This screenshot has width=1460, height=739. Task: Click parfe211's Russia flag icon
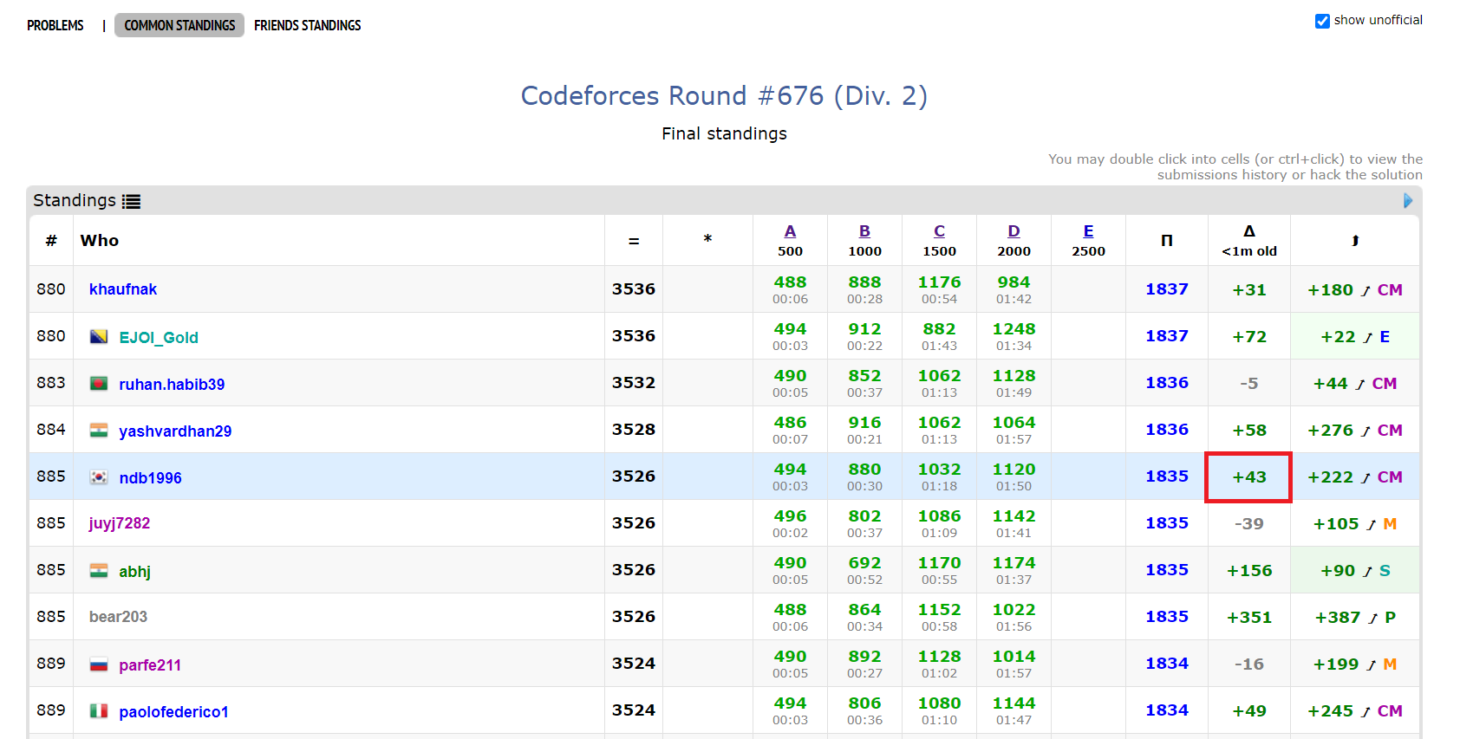pyautogui.click(x=99, y=664)
